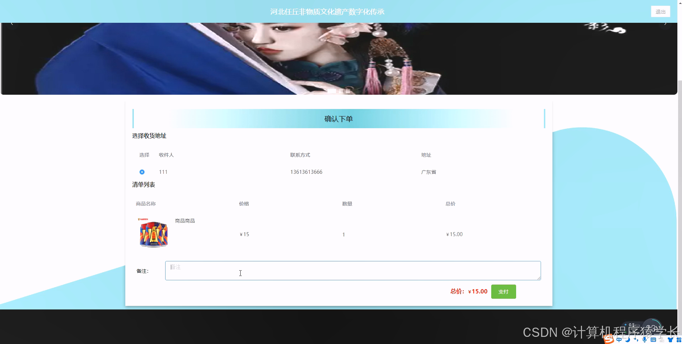Click the punctuation mode icon in input bar
The image size is (682, 344).
click(x=637, y=339)
